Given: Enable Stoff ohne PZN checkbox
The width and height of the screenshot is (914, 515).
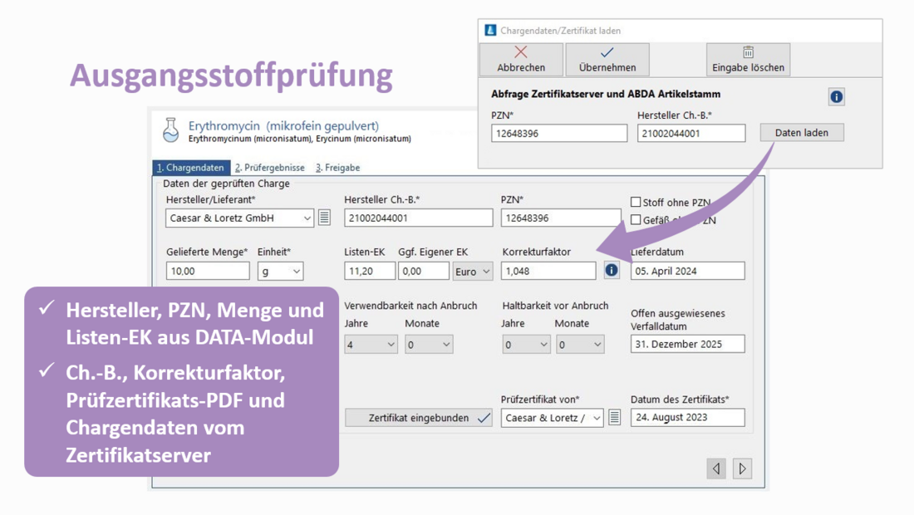Looking at the screenshot, I should pos(636,202).
